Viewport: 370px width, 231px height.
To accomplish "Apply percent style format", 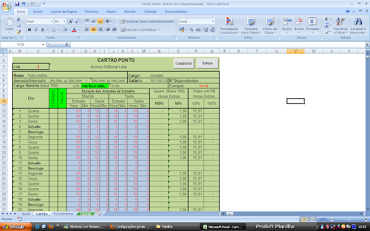I will (x=191, y=29).
